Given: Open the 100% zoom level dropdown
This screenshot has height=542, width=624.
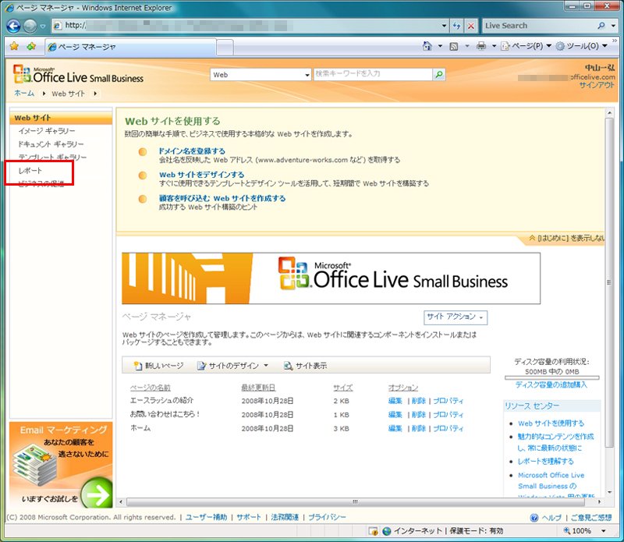Looking at the screenshot, I should (x=604, y=531).
